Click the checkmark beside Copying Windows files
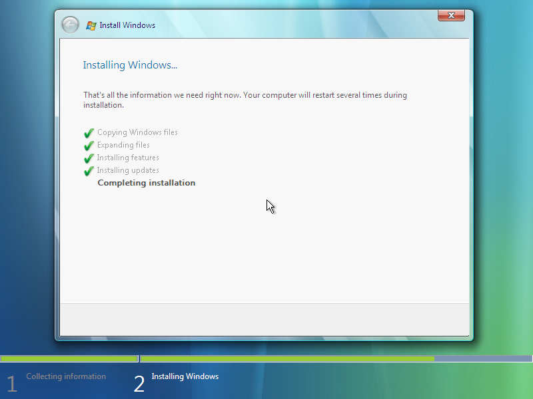This screenshot has height=399, width=533. pos(89,132)
